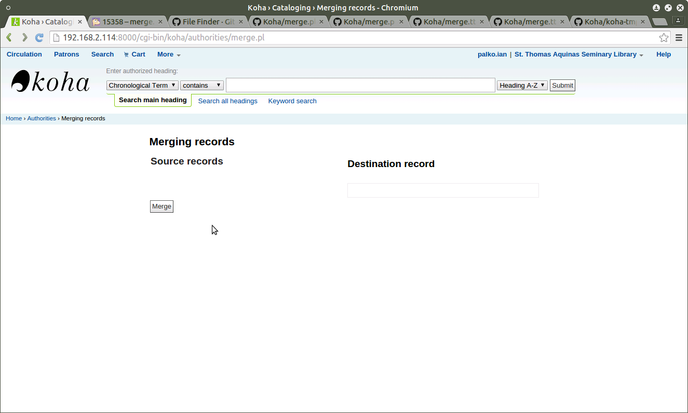Close the 15358 merge tab

(x=160, y=22)
